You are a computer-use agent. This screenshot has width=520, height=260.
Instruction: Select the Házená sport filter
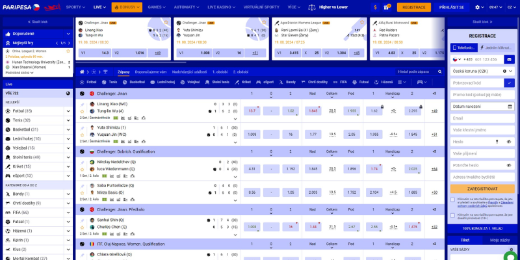[x=383, y=82]
